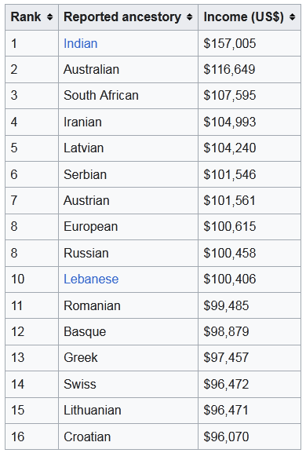The width and height of the screenshot is (306, 453).
Task: Select the Romanian row name
Action: 92,305
